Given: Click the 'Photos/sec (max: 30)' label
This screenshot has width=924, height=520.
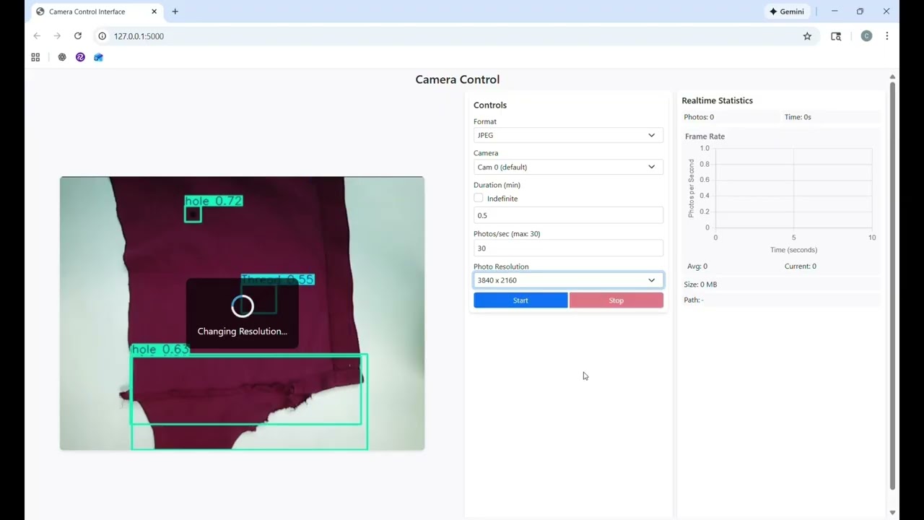Looking at the screenshot, I should pos(507,234).
